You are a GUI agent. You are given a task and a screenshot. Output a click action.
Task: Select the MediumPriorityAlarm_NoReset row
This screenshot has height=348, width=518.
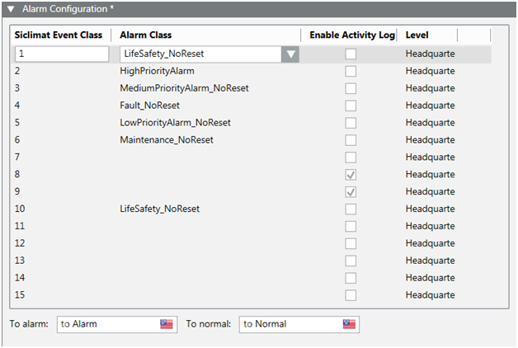(x=184, y=88)
